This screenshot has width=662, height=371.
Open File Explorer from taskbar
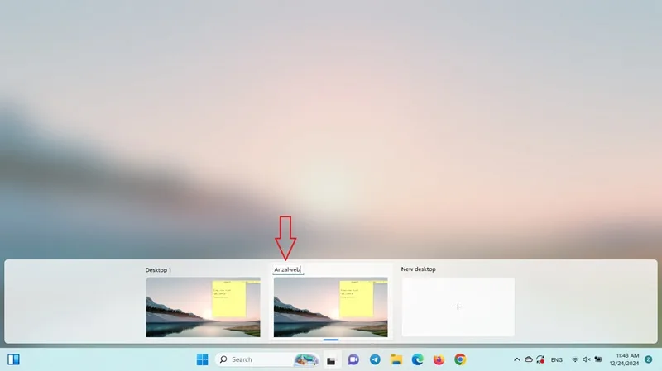point(396,359)
